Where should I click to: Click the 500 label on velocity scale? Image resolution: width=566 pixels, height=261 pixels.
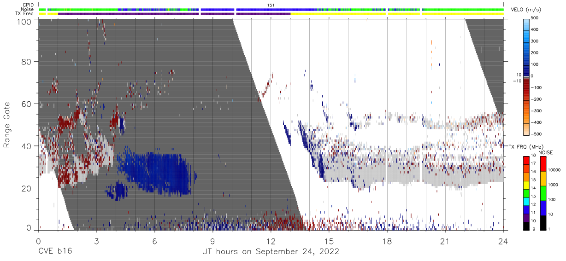pyautogui.click(x=535, y=18)
